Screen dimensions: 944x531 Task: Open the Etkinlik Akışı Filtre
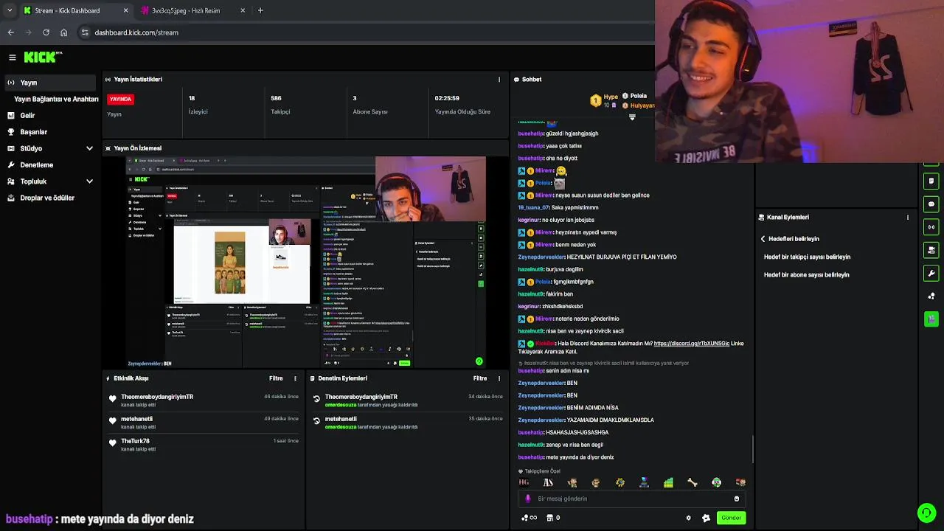(276, 378)
